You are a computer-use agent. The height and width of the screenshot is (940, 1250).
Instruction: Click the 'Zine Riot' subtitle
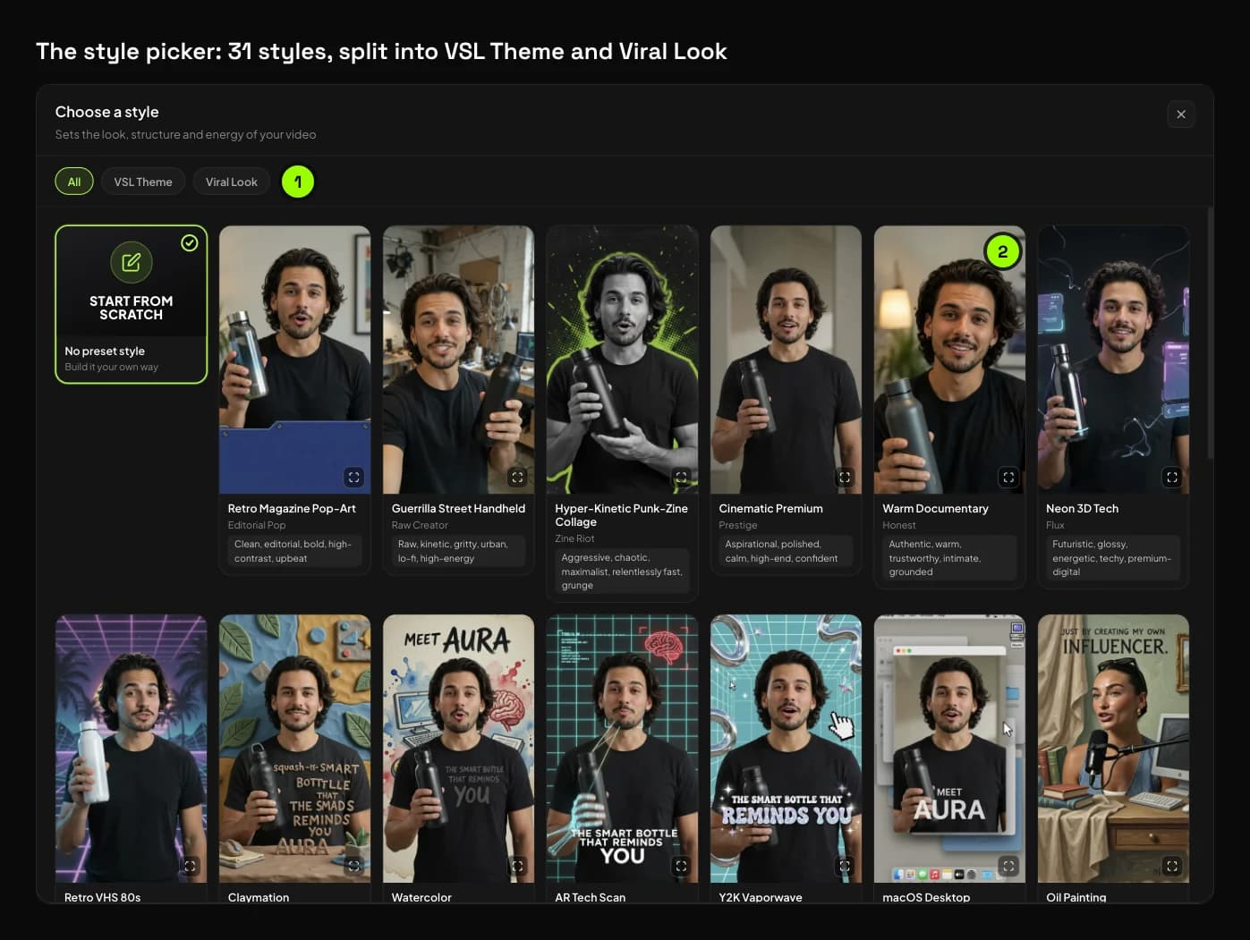[574, 538]
